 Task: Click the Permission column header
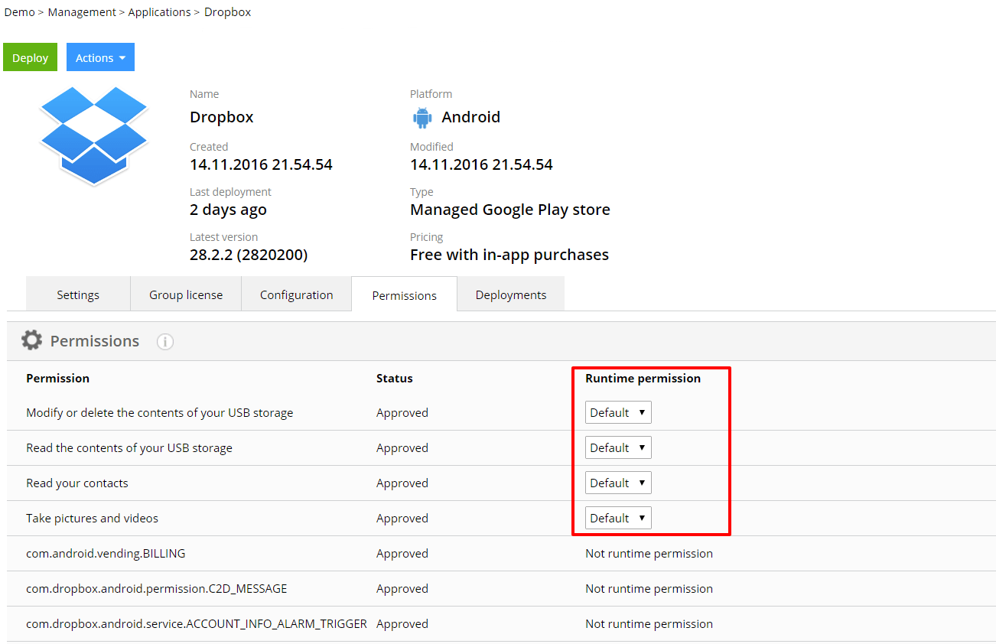[x=57, y=378]
